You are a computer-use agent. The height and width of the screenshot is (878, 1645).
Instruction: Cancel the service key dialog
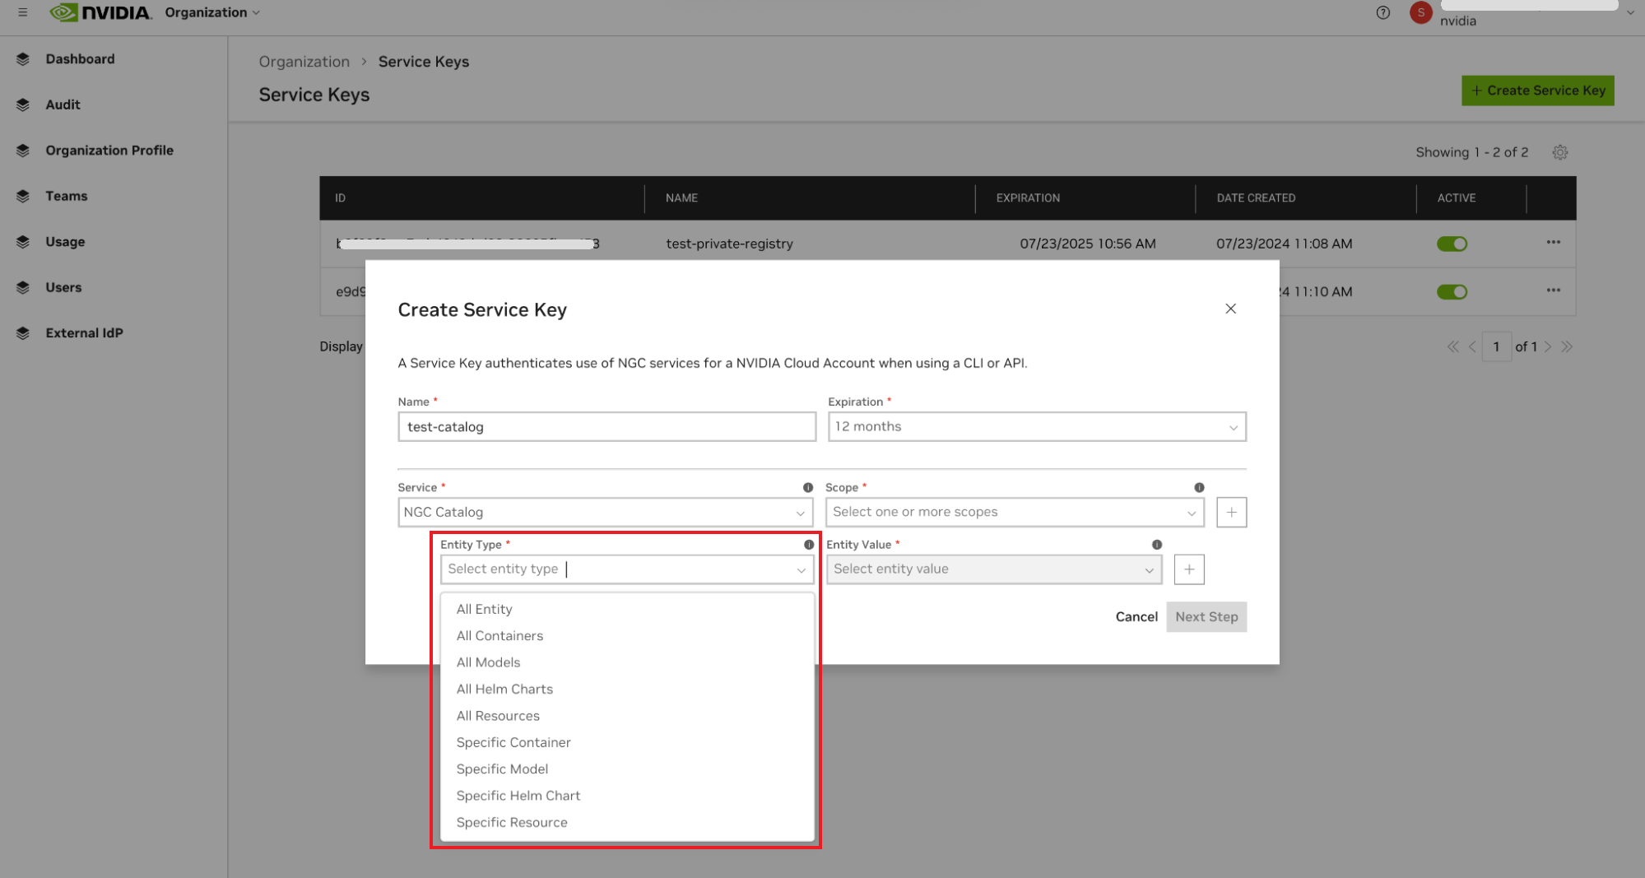(1136, 616)
